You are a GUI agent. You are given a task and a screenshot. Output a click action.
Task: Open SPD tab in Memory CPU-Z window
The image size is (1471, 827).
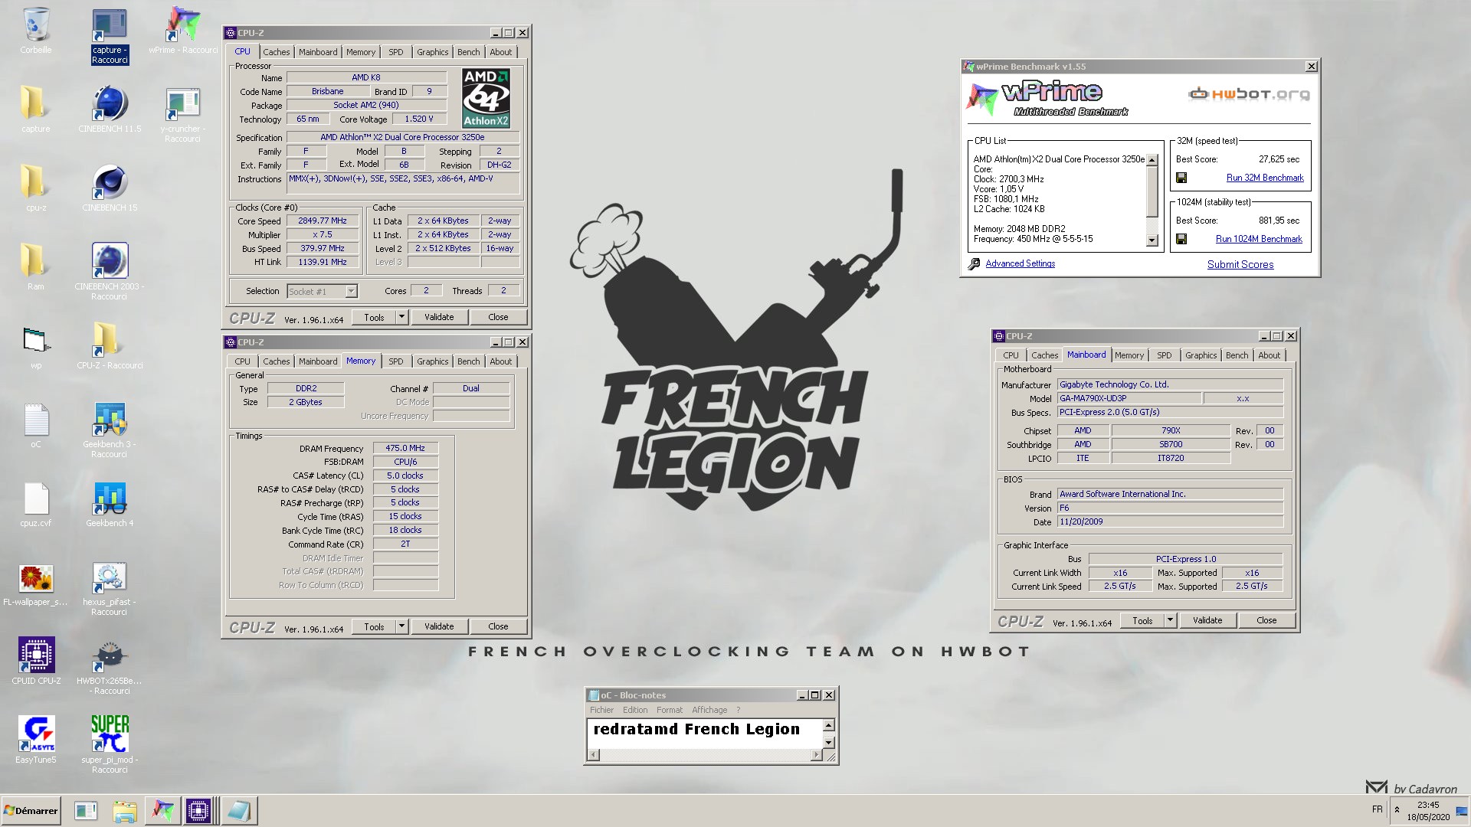395,361
